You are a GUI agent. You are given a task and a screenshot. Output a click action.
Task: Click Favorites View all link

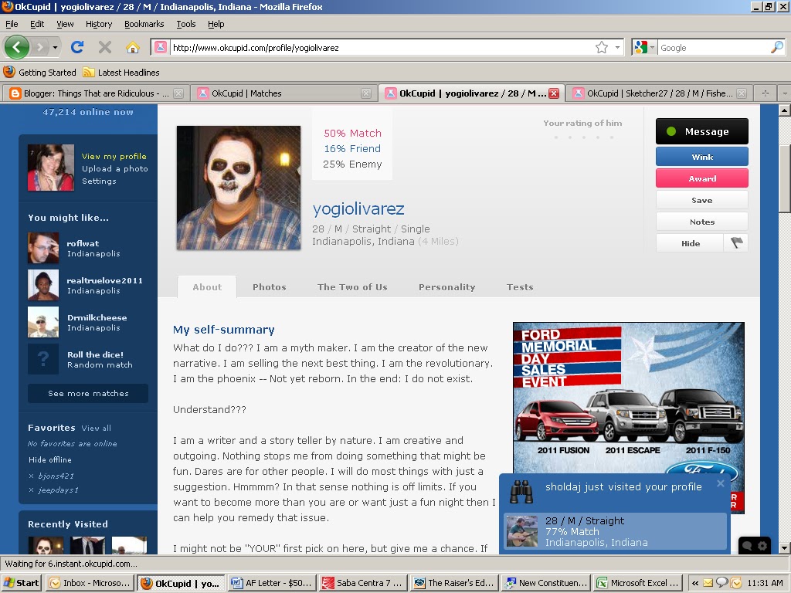(96, 428)
